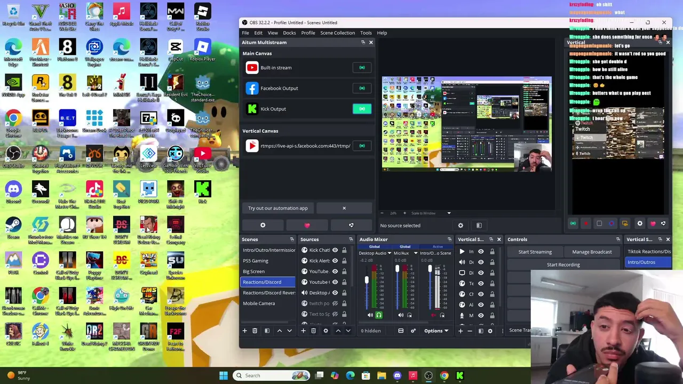Open source properties gear in the Sources toolbar

325,331
